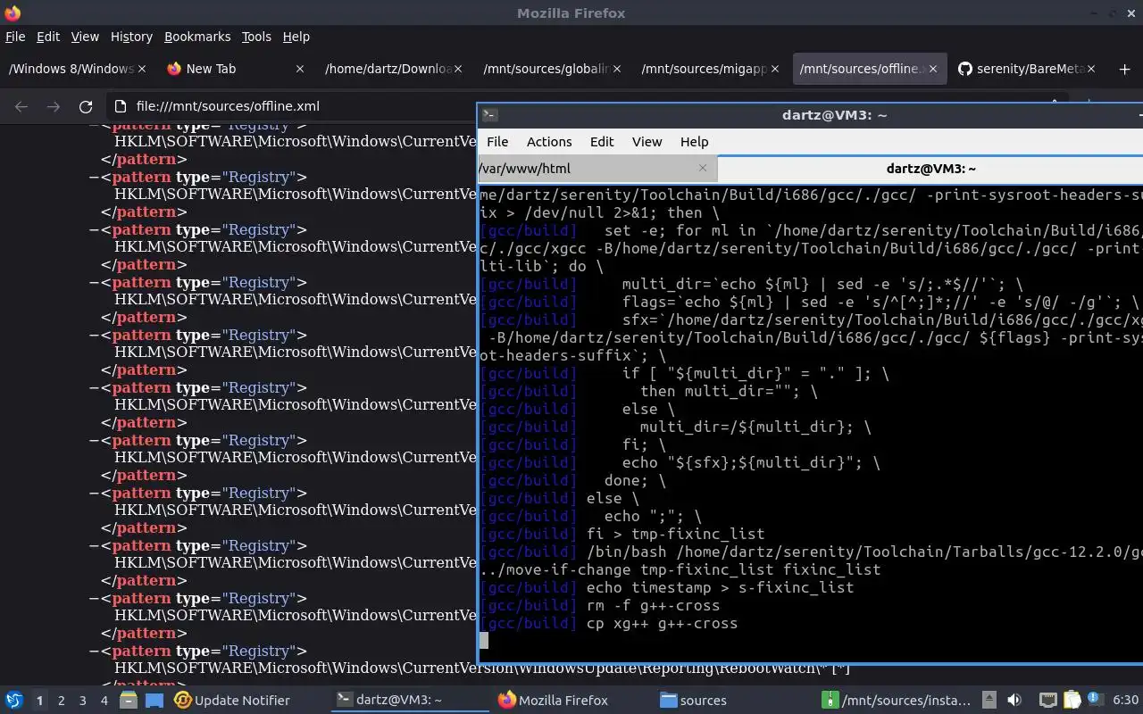Switch to workspace 4
The image size is (1143, 714).
click(104, 701)
